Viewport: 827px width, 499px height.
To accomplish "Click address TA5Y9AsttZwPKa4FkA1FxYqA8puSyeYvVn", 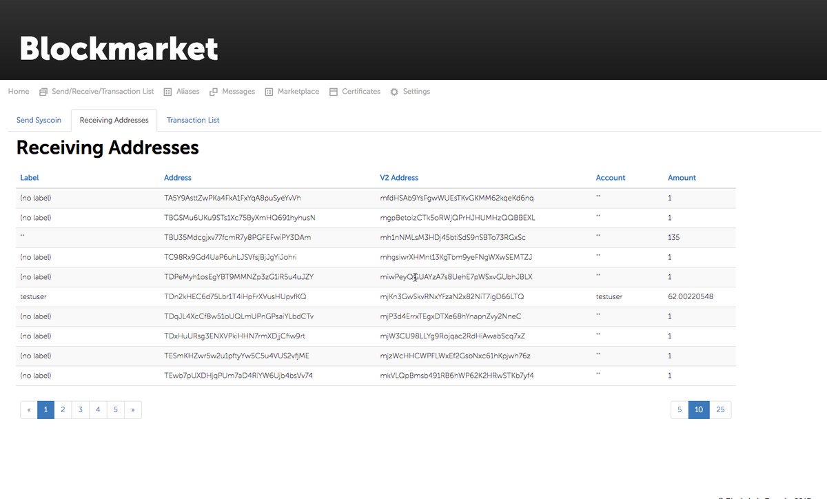I will 232,198.
